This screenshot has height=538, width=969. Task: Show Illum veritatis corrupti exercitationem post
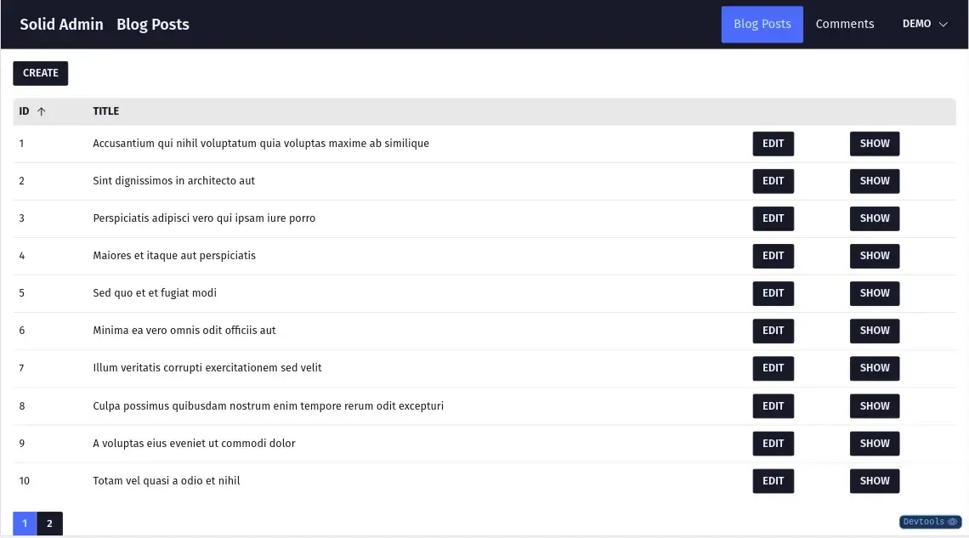[x=874, y=368]
